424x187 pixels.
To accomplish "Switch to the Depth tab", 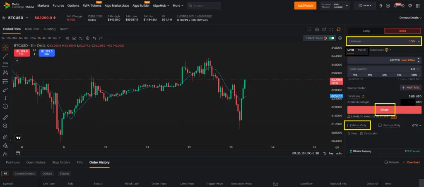I will [64, 29].
